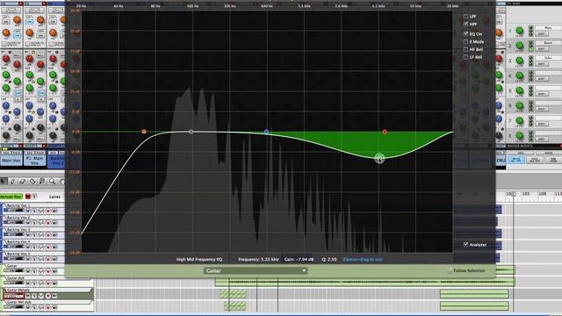
Task: Arm record on Guitar Melody track
Action: click(48, 296)
